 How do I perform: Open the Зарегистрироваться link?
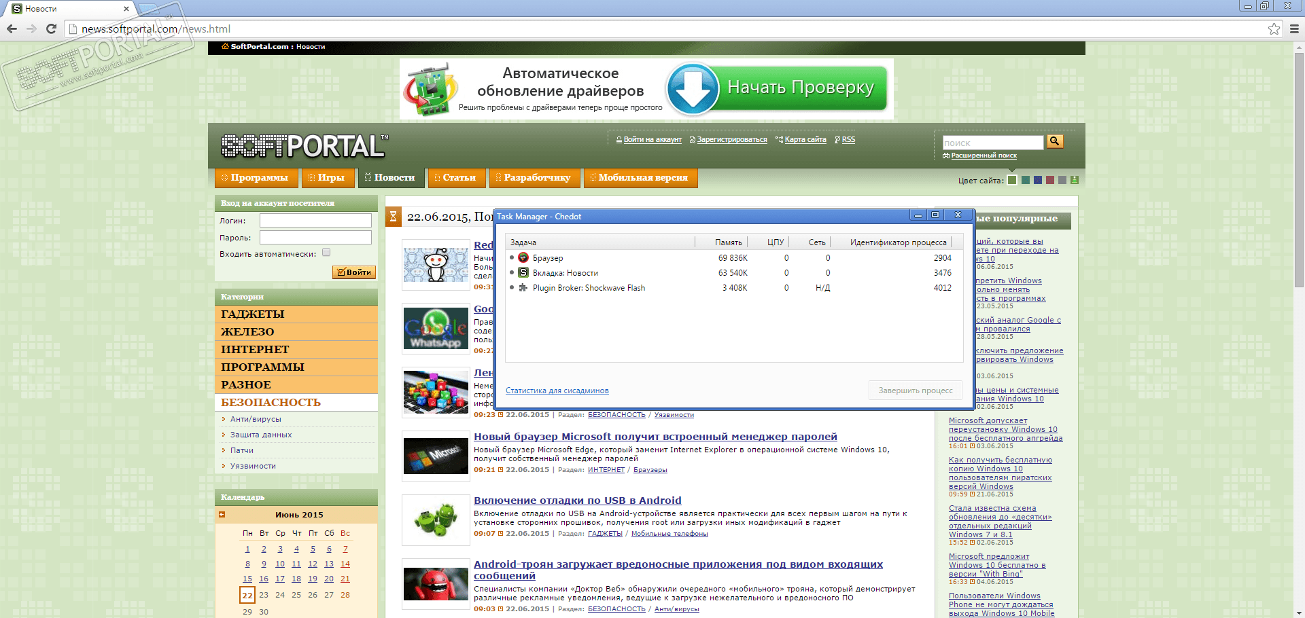[732, 140]
